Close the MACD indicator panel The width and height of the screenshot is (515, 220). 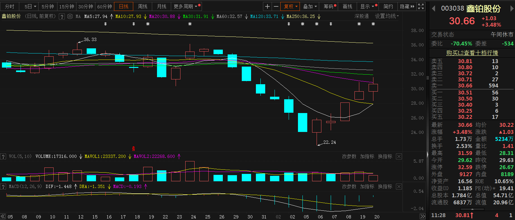(x=399, y=186)
